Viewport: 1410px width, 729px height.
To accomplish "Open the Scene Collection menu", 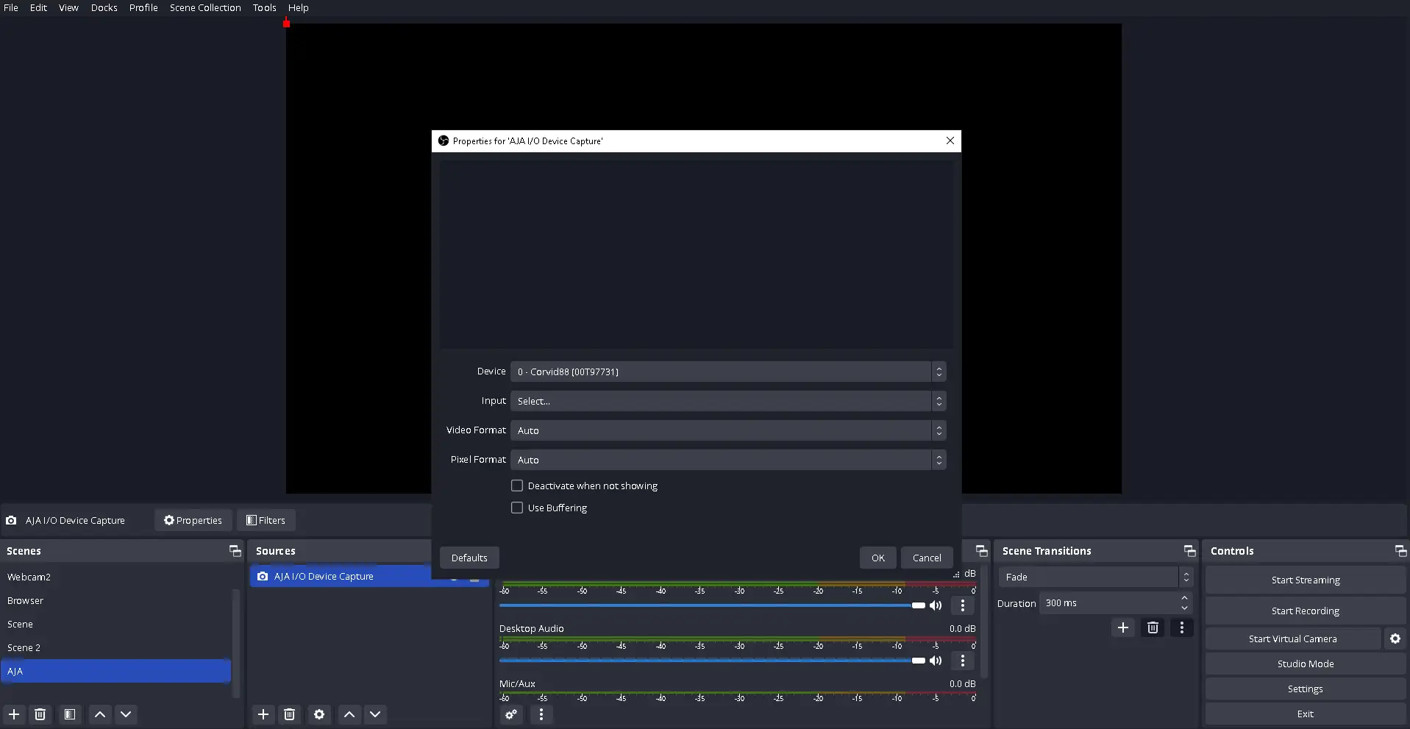I will pyautogui.click(x=205, y=8).
